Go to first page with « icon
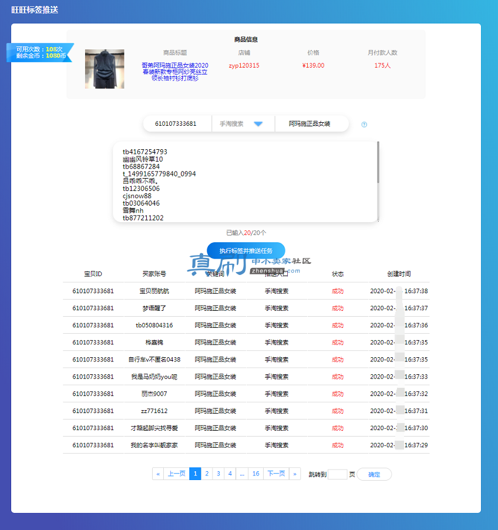498x530 pixels. point(158,474)
